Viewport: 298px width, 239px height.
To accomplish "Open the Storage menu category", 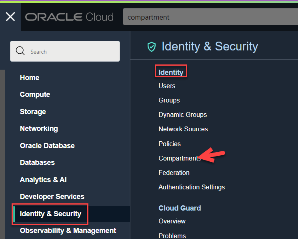I will click(x=33, y=112).
